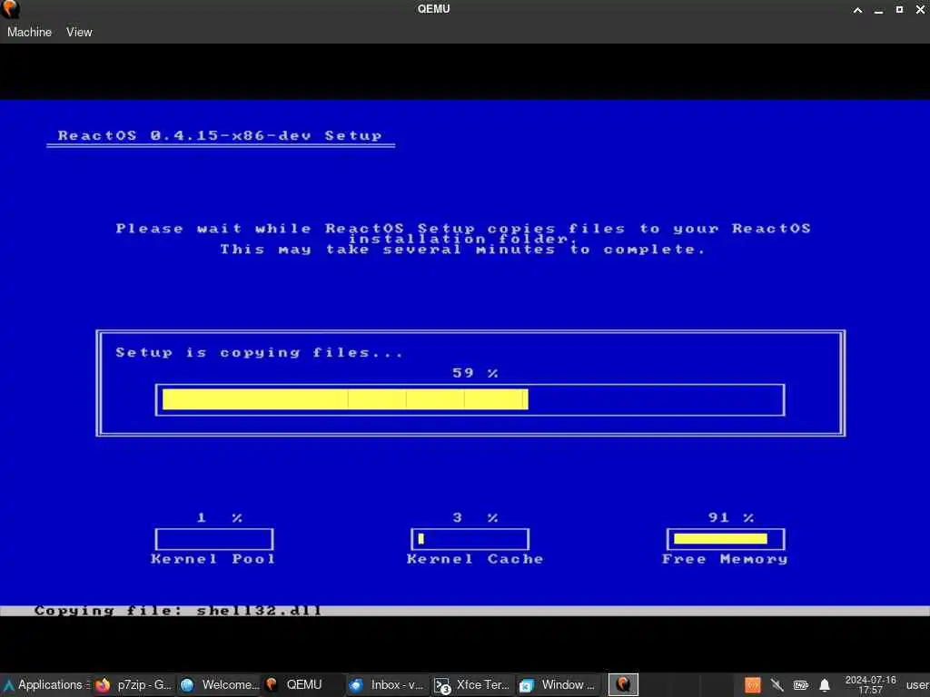This screenshot has height=697, width=930.
Task: Click the 'ReactOS 0.4.15-x86-dev Setup' title
Action: point(220,136)
